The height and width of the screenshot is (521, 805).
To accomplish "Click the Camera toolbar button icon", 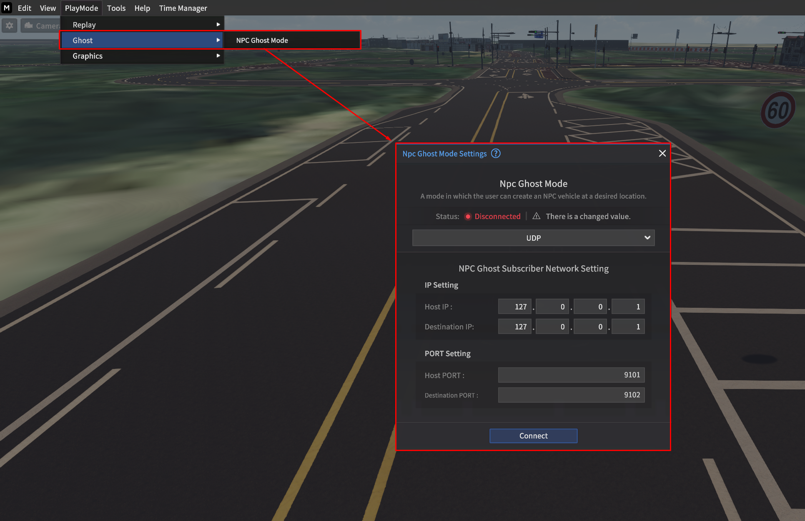I will coord(29,25).
